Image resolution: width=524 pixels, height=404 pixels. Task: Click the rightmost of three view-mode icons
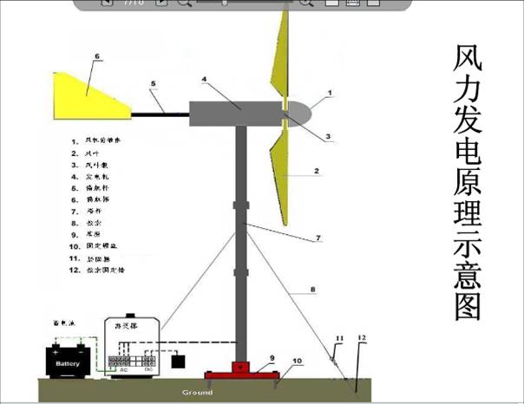pos(375,3)
